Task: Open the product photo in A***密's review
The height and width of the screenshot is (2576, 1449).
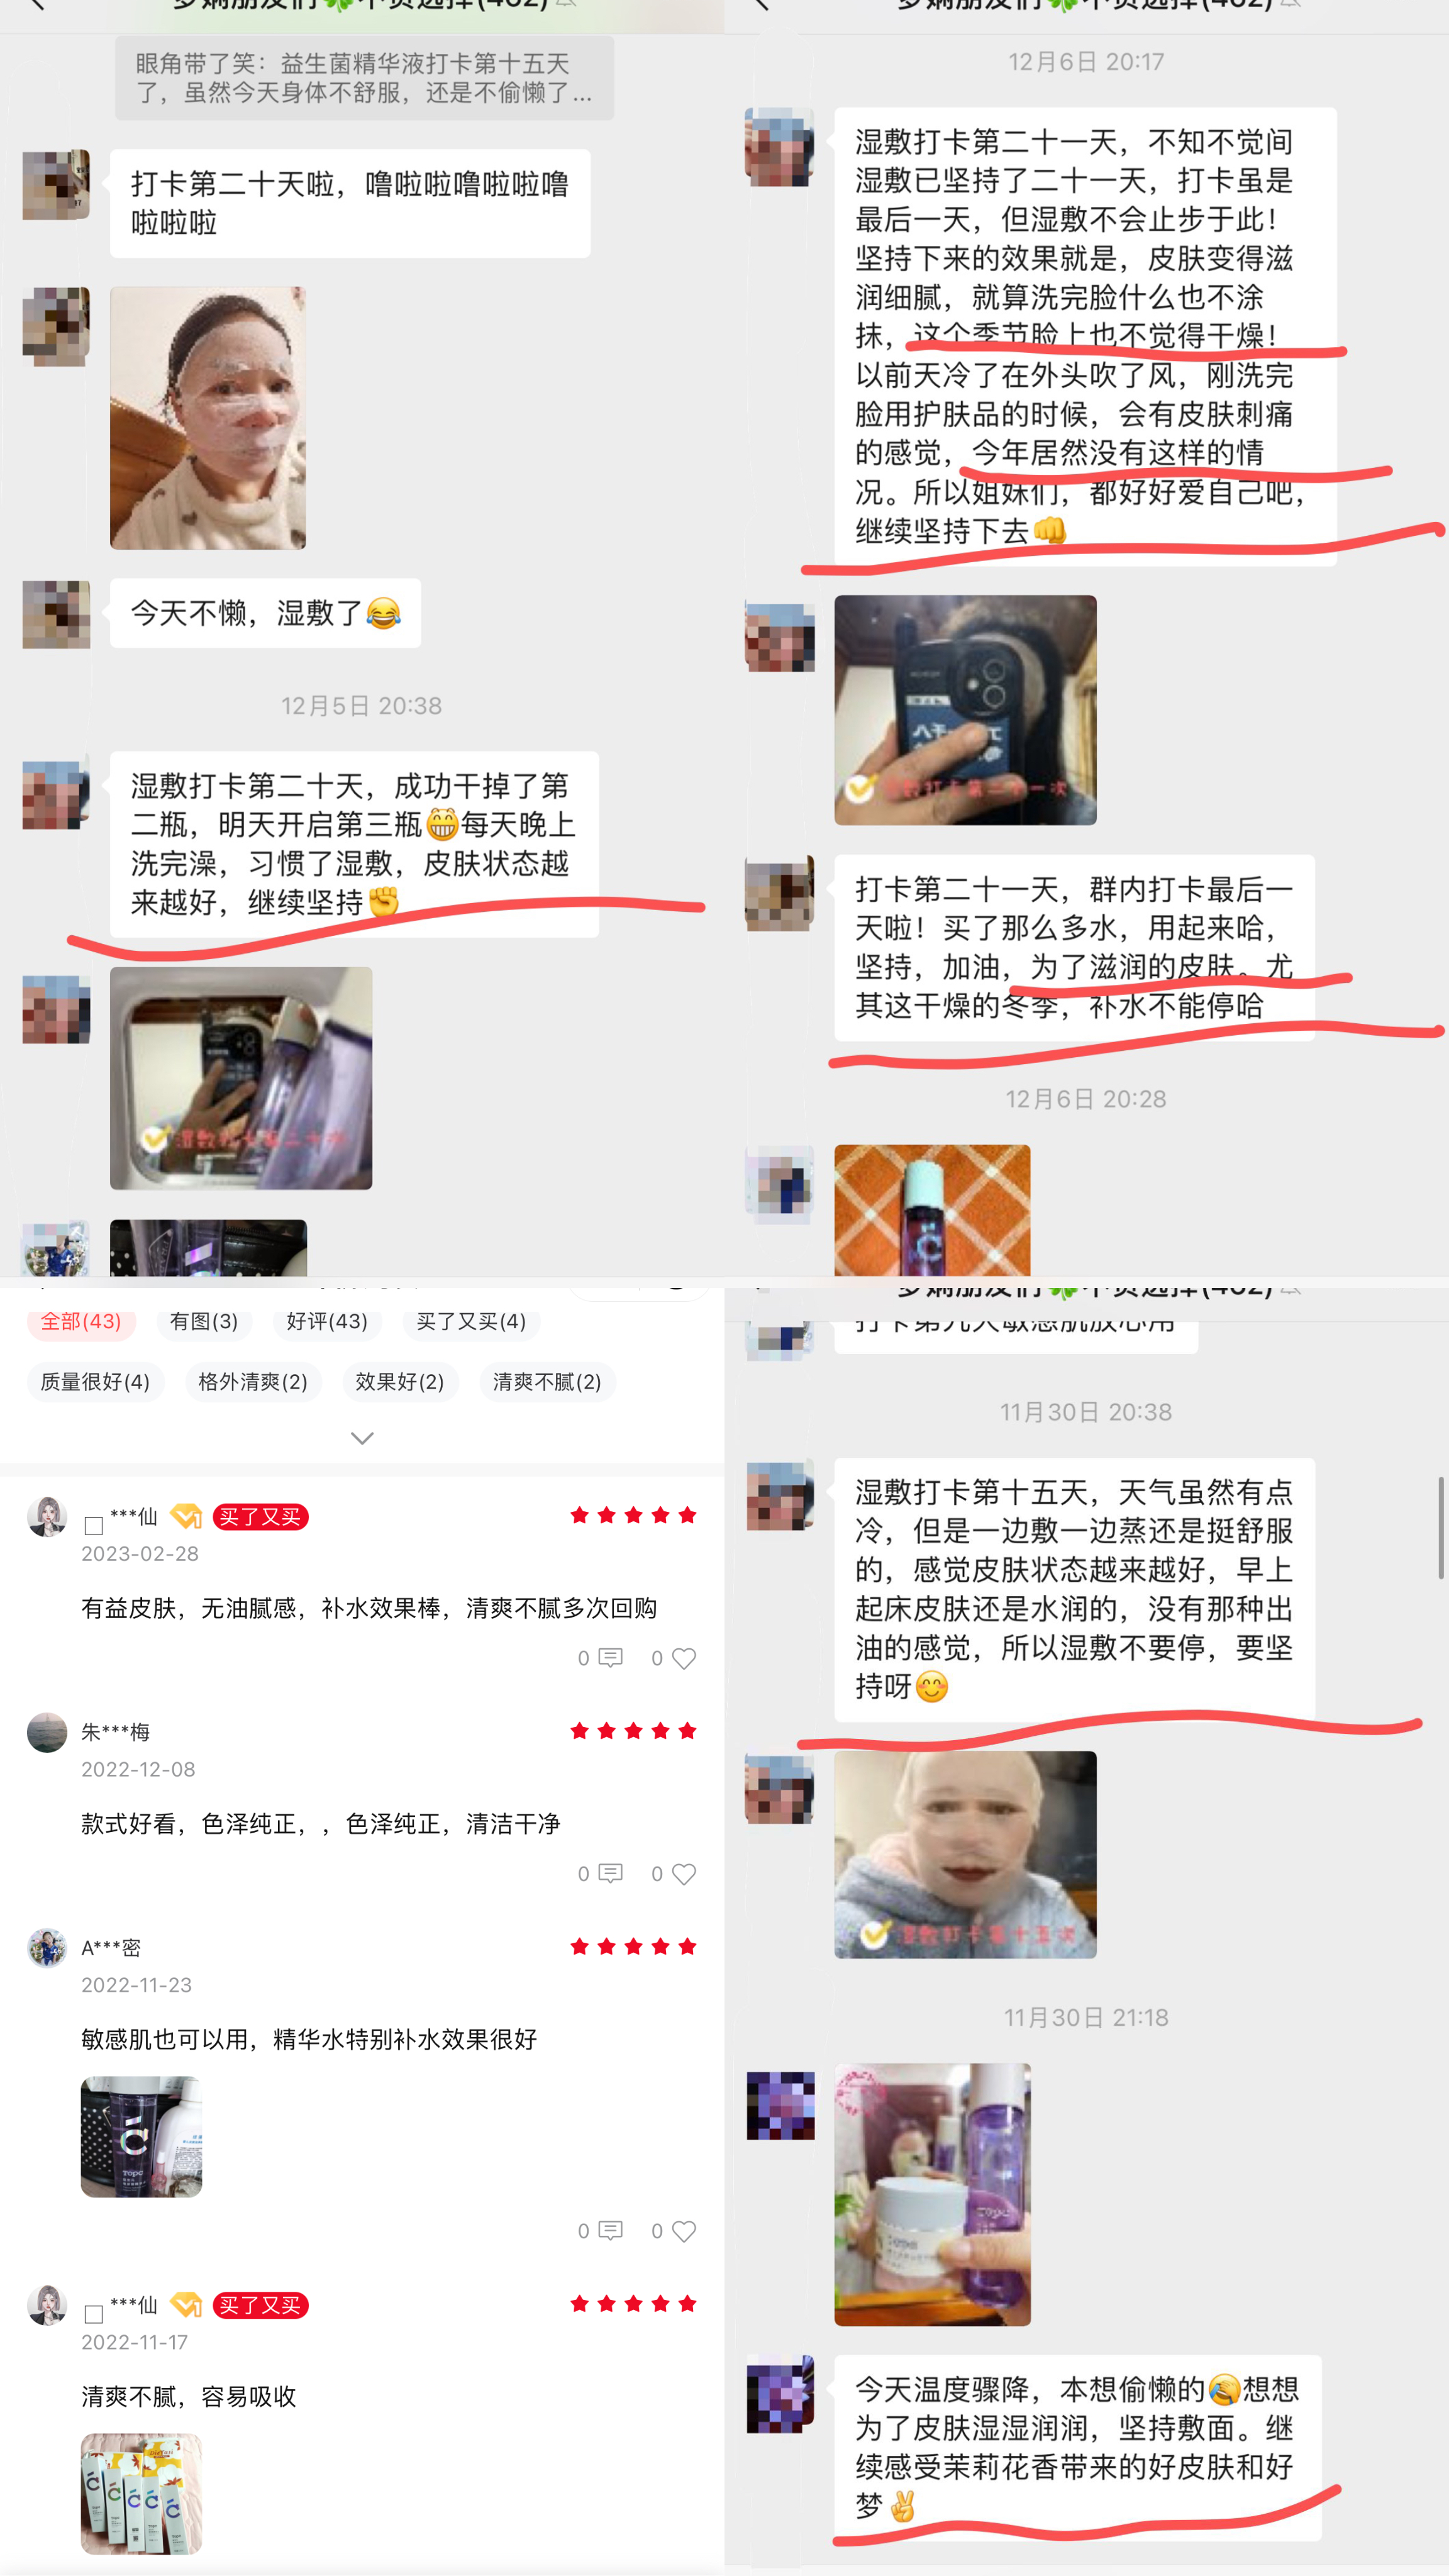Action: pyautogui.click(x=141, y=2137)
